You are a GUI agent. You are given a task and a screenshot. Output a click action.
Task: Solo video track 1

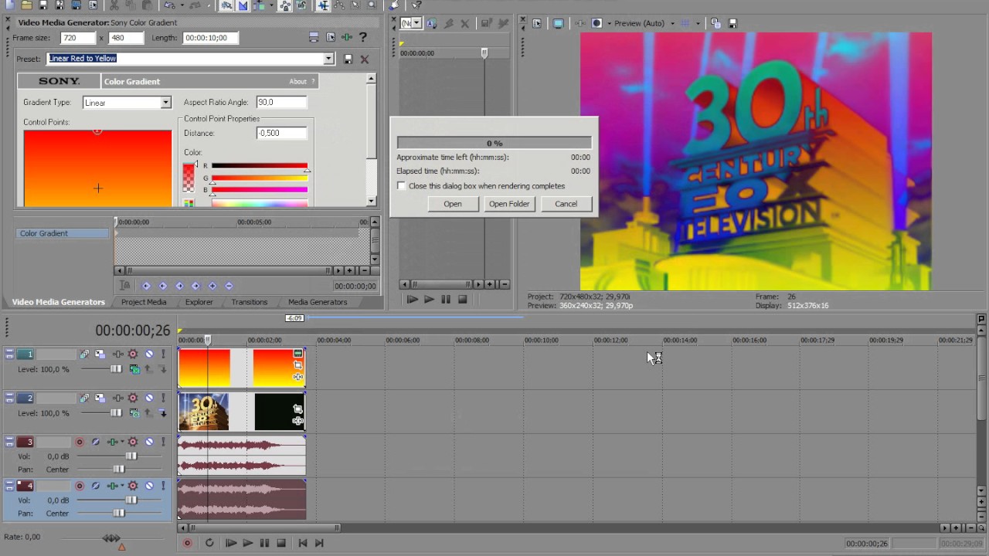pos(163,354)
